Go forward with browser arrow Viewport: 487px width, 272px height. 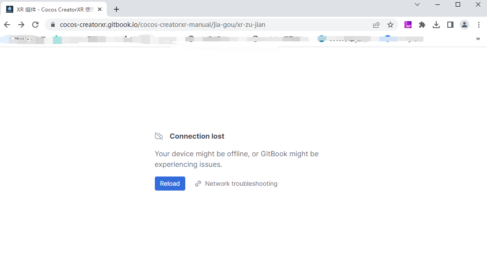(21, 25)
